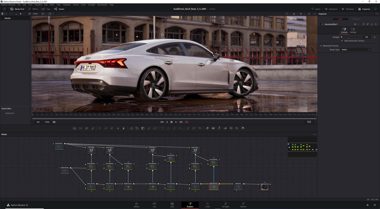Viewport: 380px width, 209px height.
Task: Mute the viewer audio speaker icon
Action: [x=54, y=122]
